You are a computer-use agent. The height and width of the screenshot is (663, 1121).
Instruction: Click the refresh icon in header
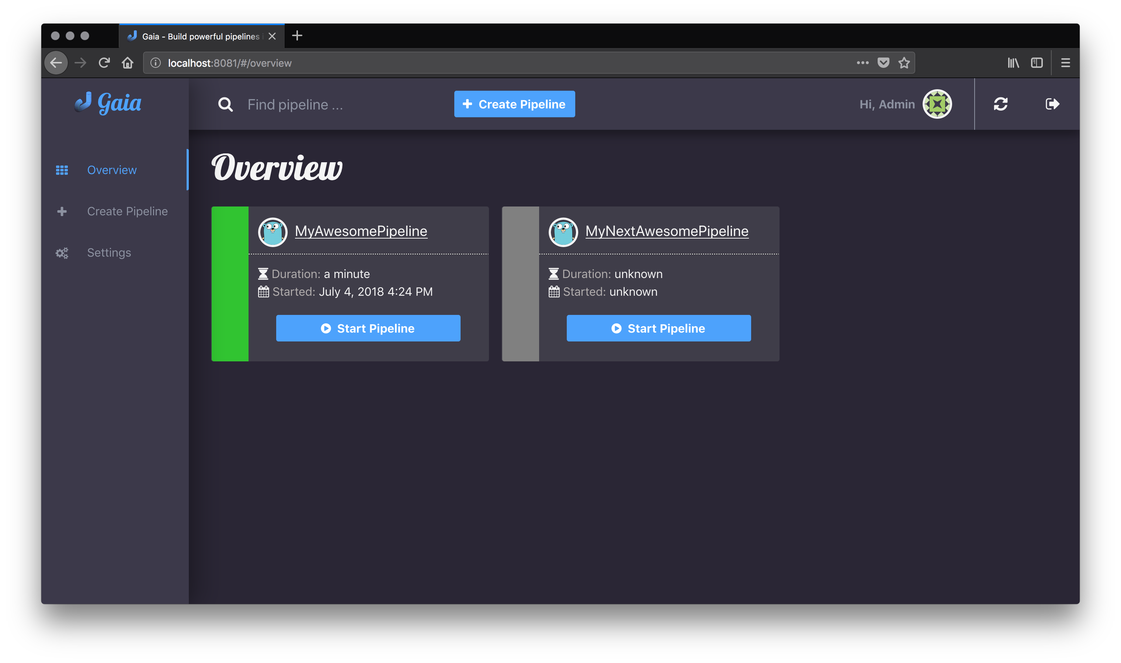[1000, 104]
